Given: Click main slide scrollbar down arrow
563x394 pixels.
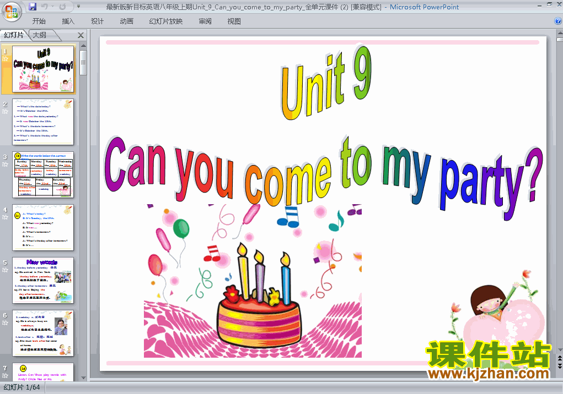Looking at the screenshot, I should tap(560, 350).
